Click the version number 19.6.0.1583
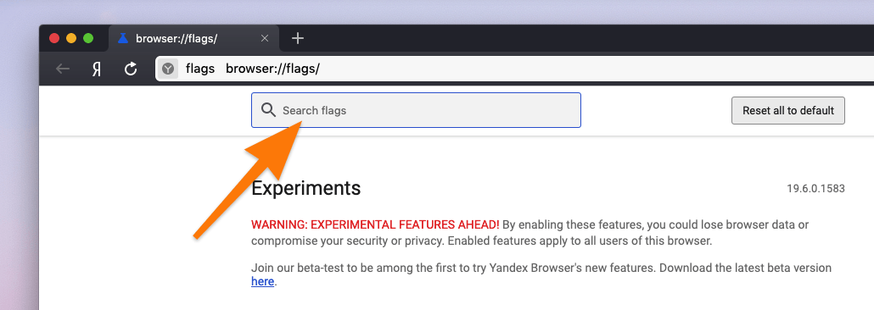Screen dimensions: 874x310 tap(815, 189)
